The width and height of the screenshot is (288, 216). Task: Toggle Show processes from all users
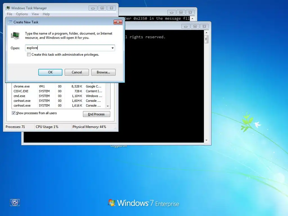pos(13,113)
